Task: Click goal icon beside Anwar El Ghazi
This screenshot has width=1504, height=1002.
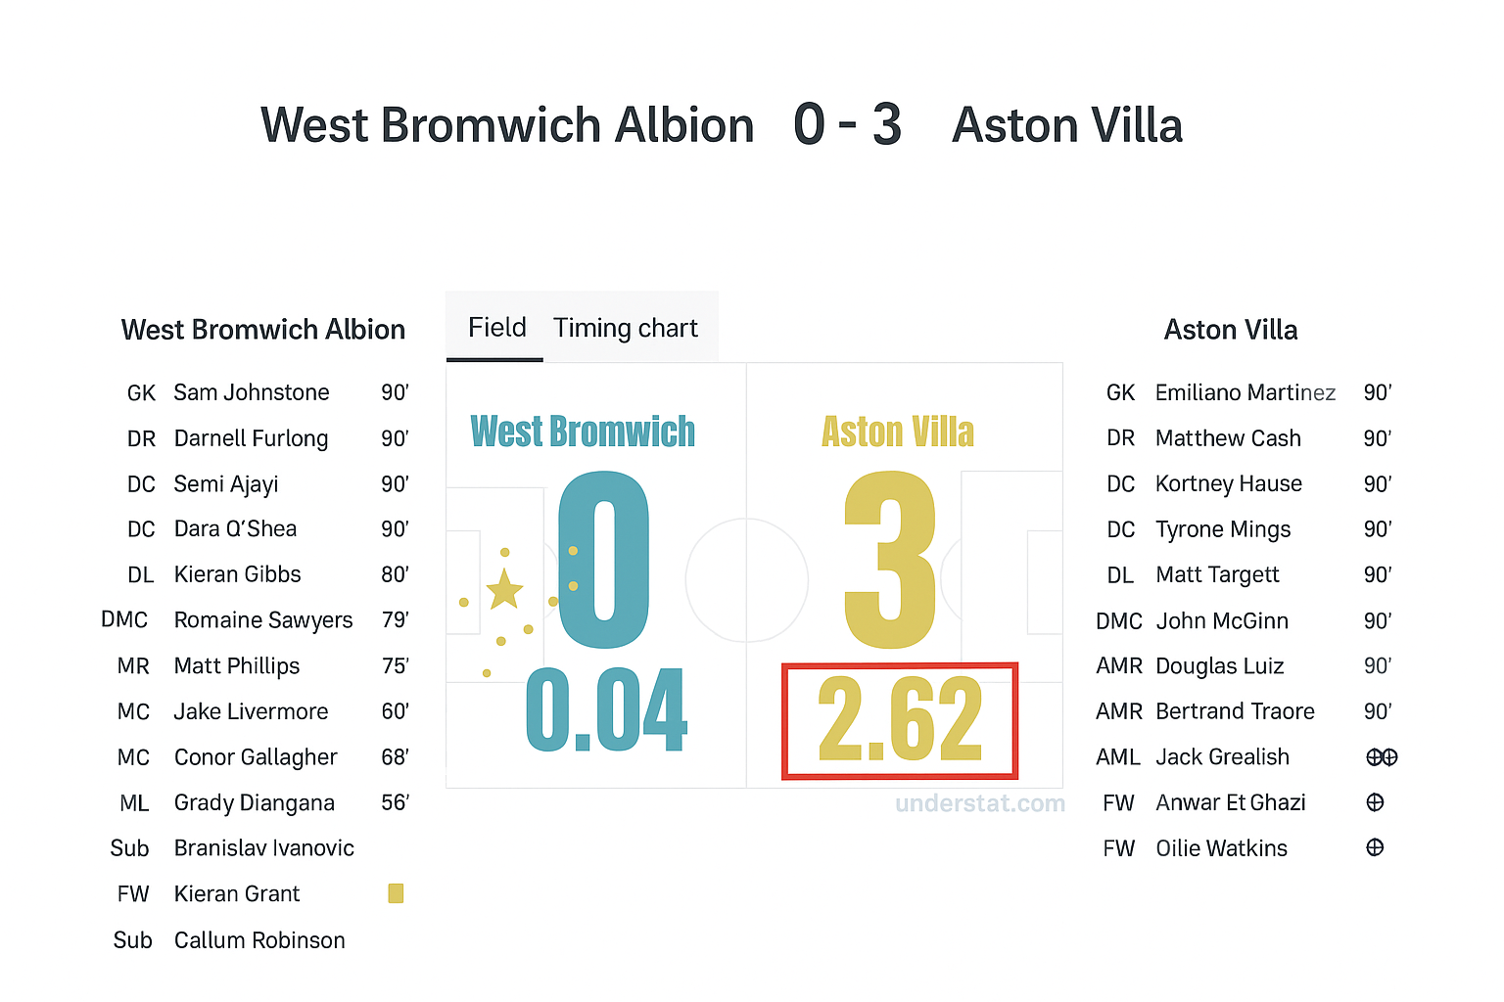Action: coord(1375,802)
